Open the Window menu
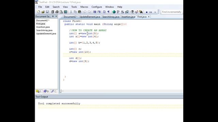 point(109,7)
